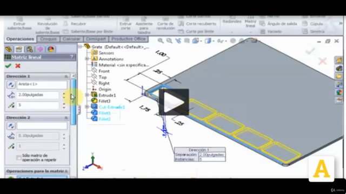Open the DimXpert tab

(96, 39)
